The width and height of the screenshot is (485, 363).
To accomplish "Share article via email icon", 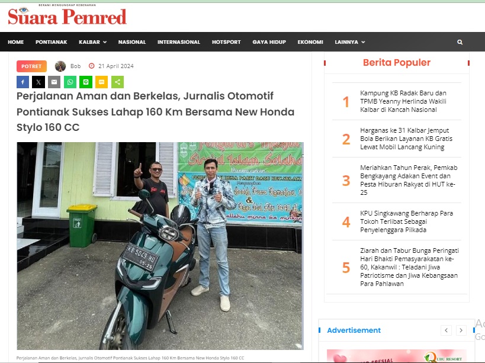I will click(x=54, y=82).
